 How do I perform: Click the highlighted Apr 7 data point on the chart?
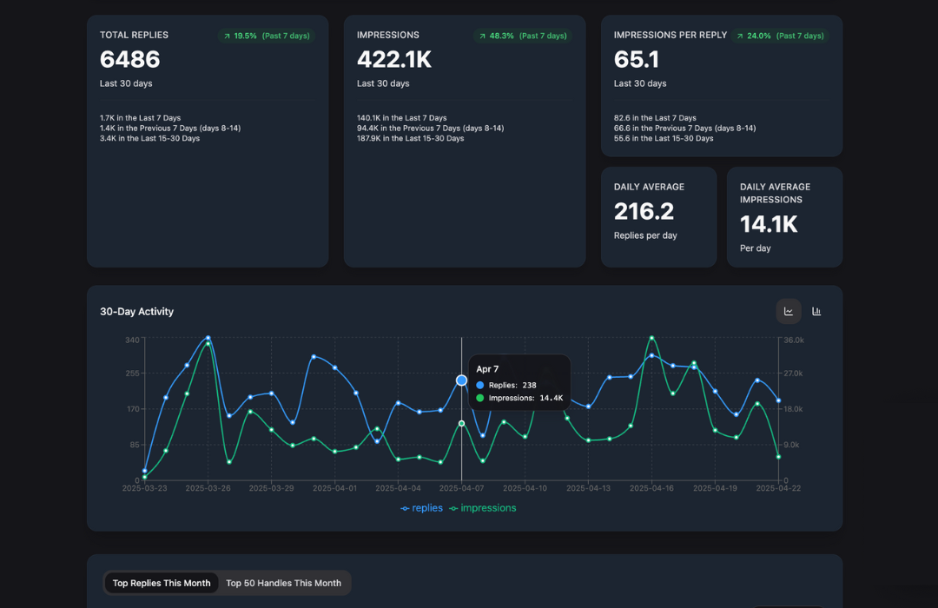[x=461, y=380]
